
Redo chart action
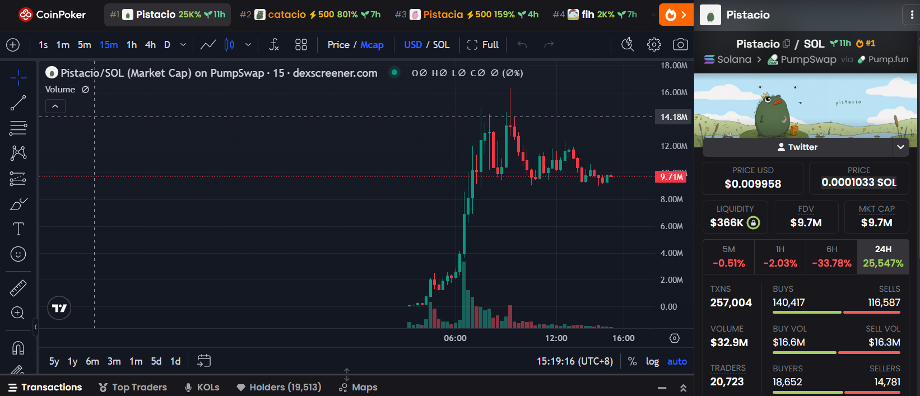549,45
